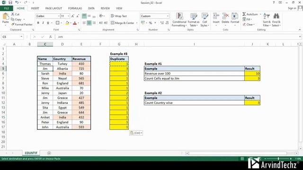Save the workbook with the floppy disk icon
Screen dimensions: 303x170
coord(10,2)
